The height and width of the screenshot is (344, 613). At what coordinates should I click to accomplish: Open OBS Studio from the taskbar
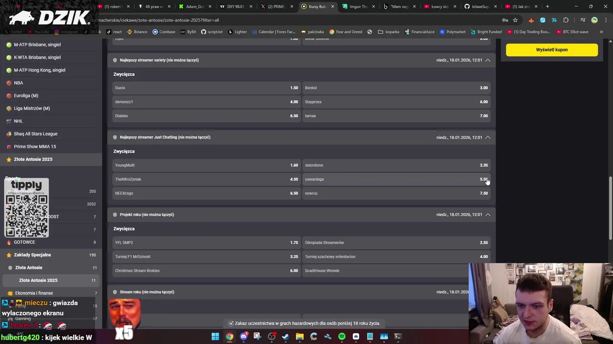click(272, 336)
